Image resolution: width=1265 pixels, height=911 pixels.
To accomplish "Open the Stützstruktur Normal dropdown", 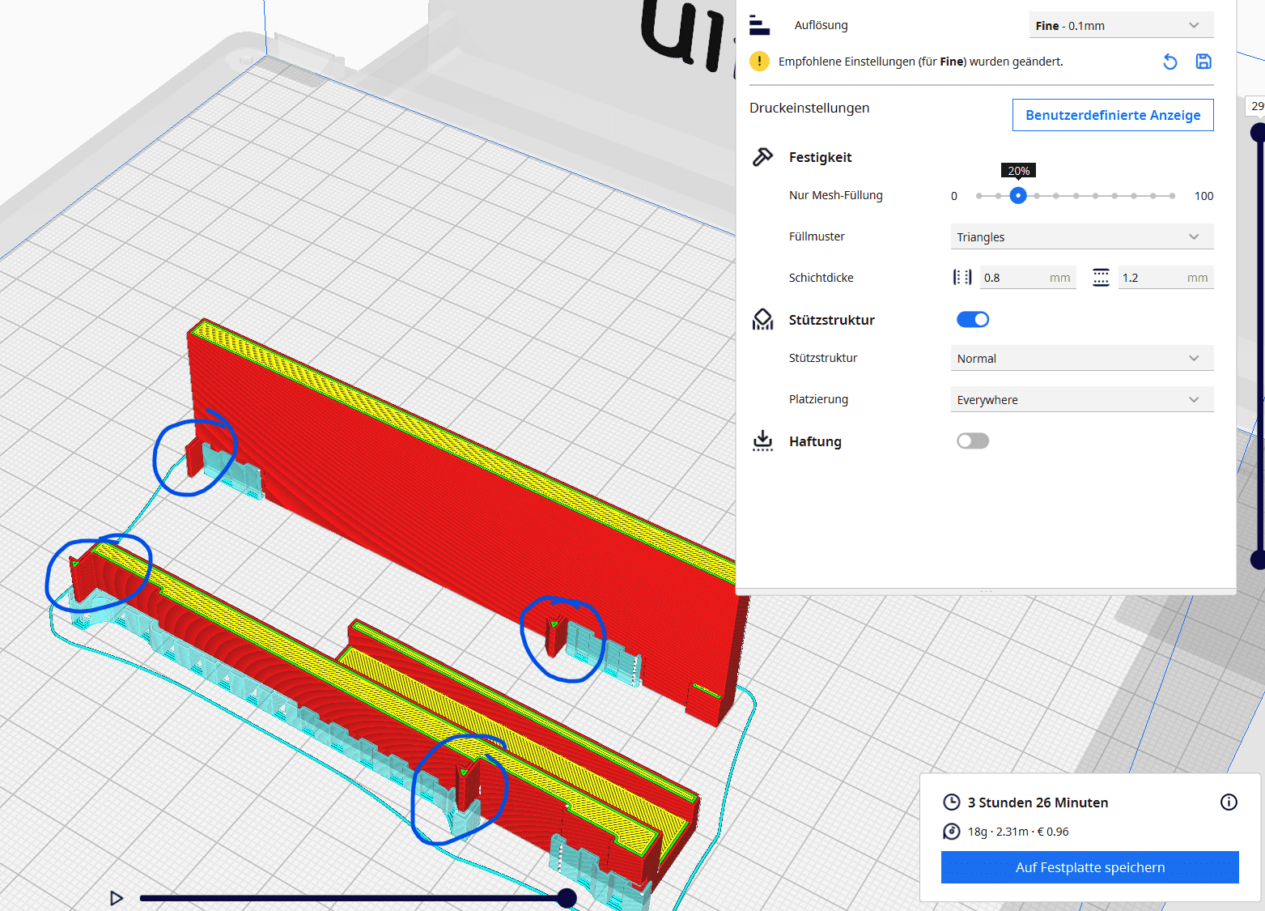I will (x=1082, y=358).
